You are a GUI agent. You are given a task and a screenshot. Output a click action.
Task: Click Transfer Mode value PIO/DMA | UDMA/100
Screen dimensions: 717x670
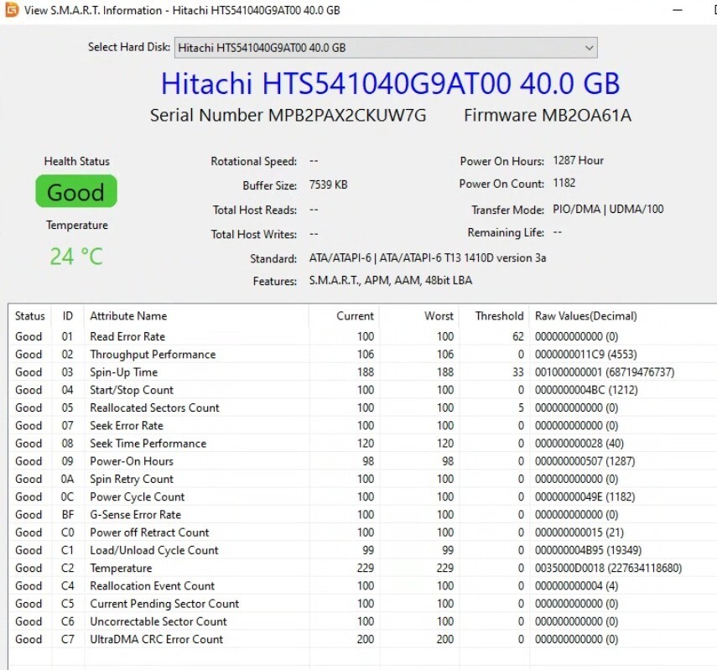608,210
